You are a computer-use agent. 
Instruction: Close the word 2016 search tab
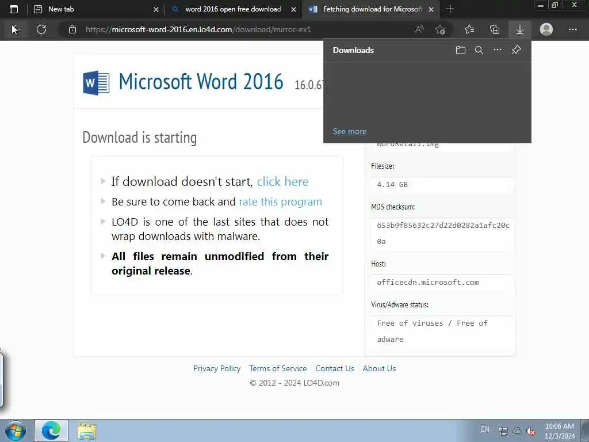(x=293, y=9)
